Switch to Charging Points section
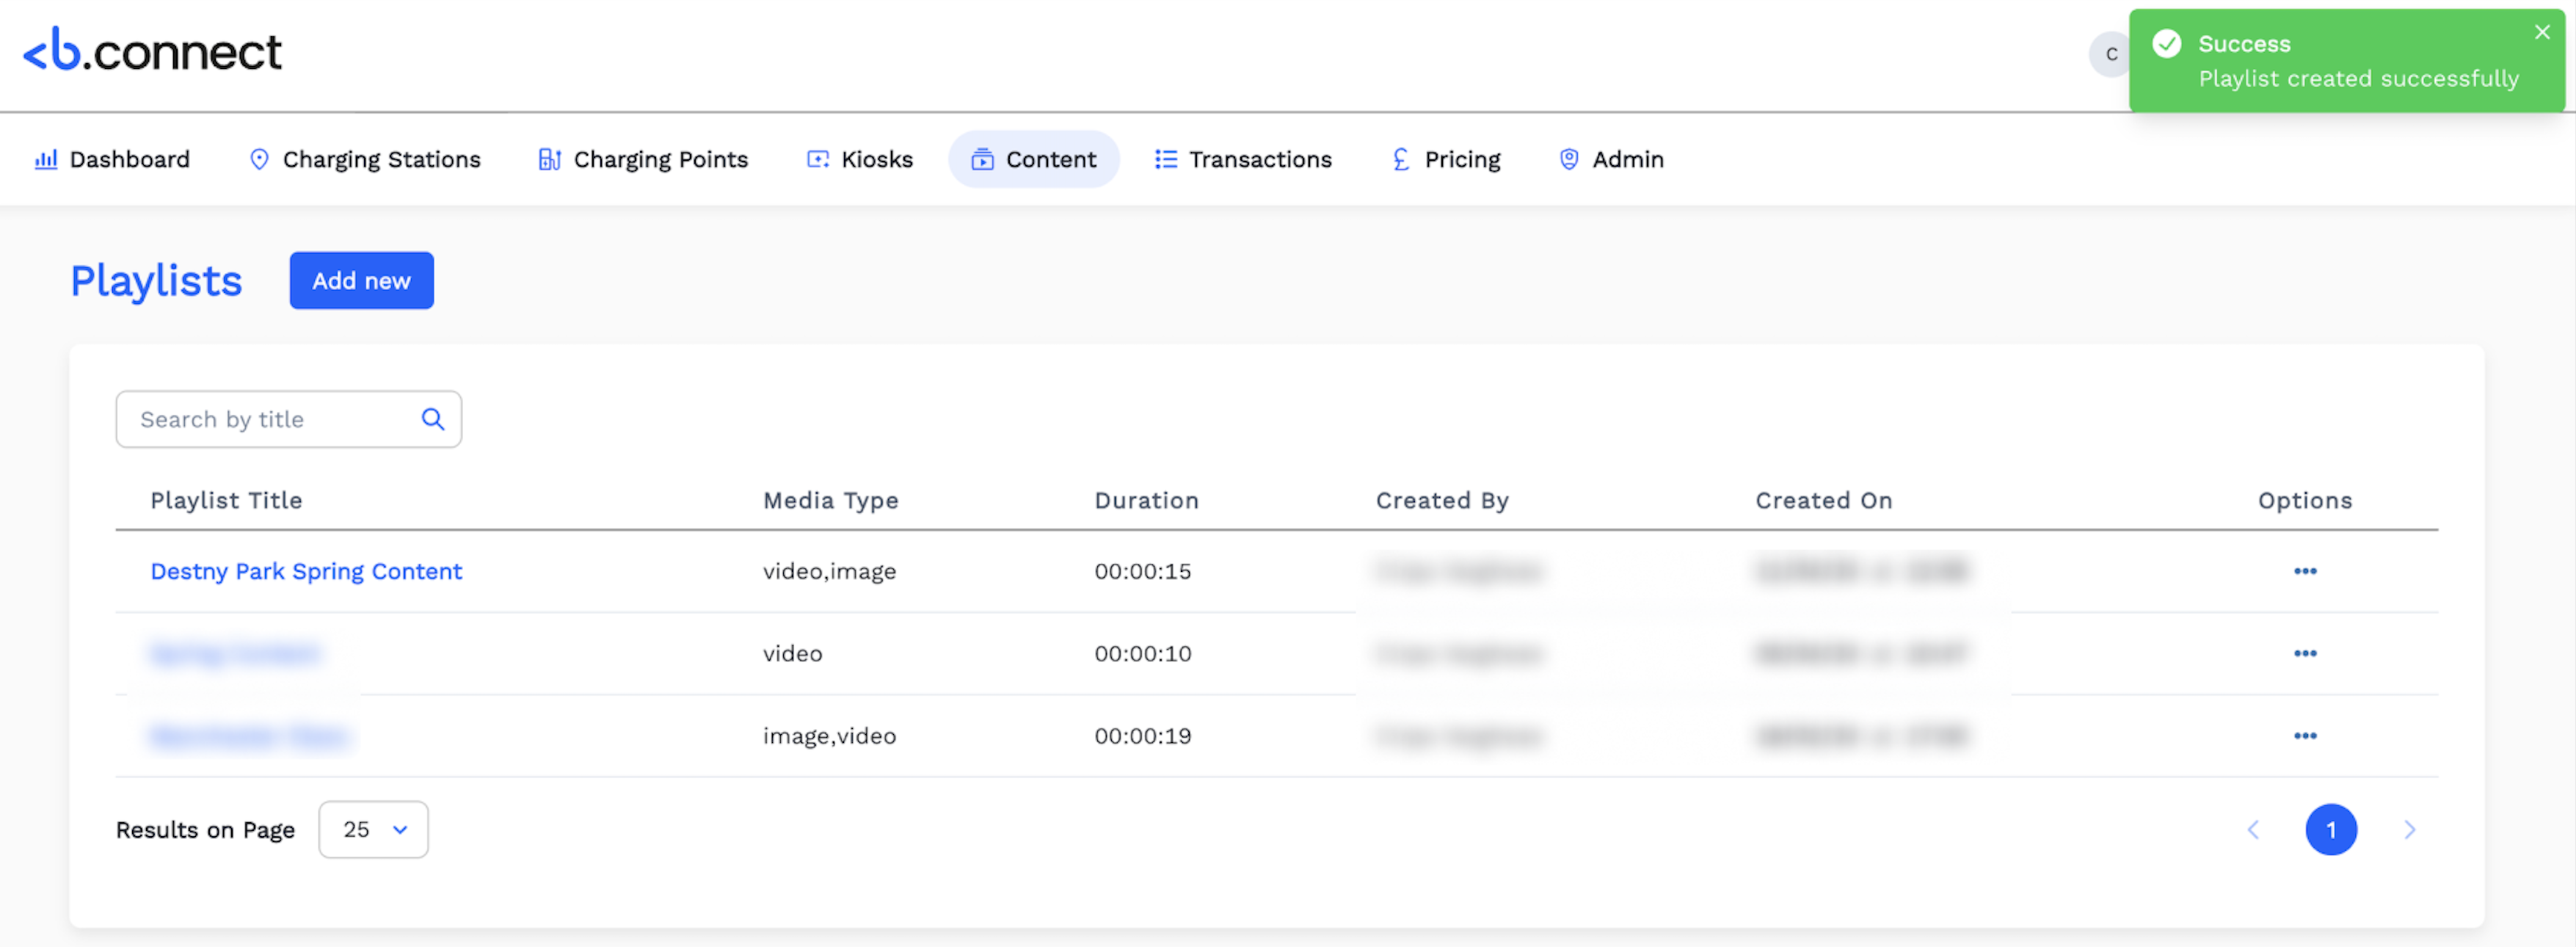The height and width of the screenshot is (947, 2576). pos(643,159)
